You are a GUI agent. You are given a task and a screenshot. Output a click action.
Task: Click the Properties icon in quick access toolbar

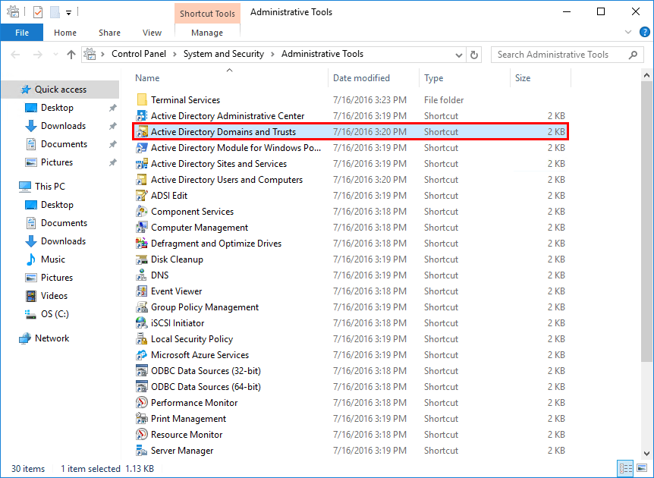point(38,12)
